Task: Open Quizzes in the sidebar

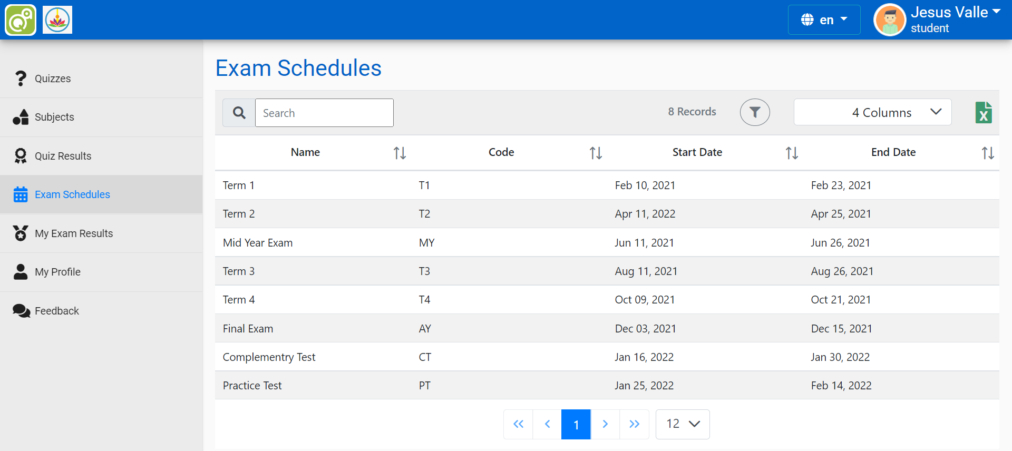Action: point(53,79)
